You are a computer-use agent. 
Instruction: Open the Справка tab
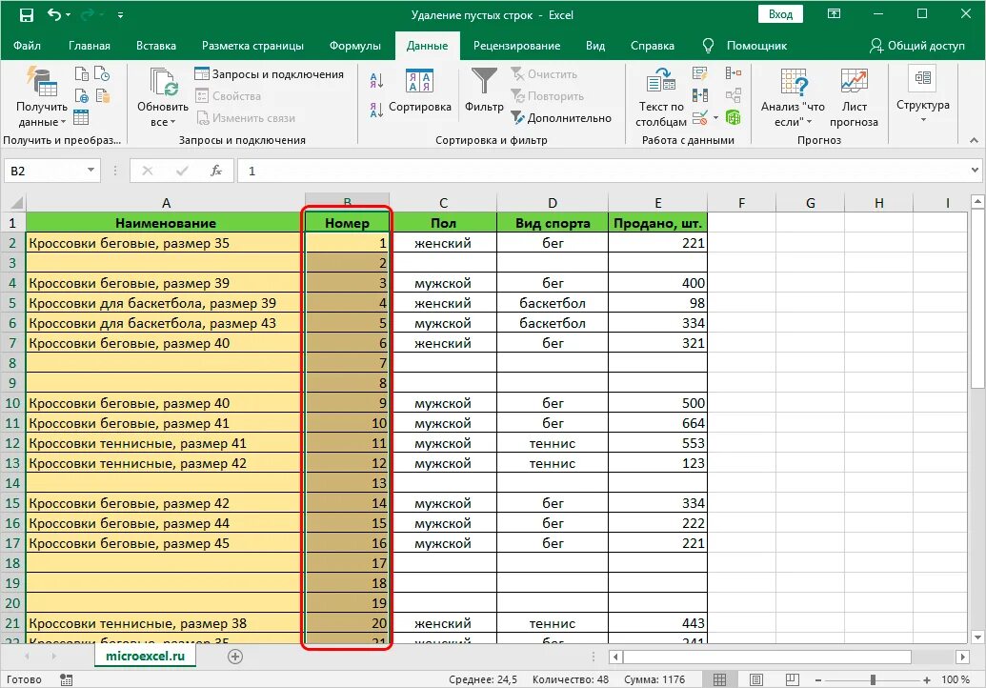(652, 46)
